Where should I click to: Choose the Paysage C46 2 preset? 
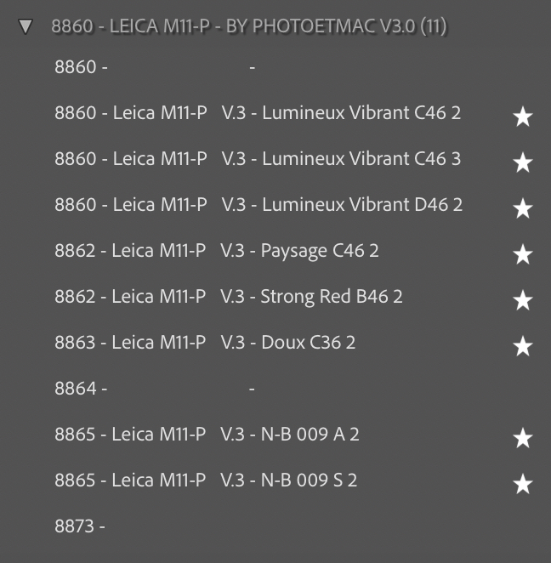(x=217, y=250)
